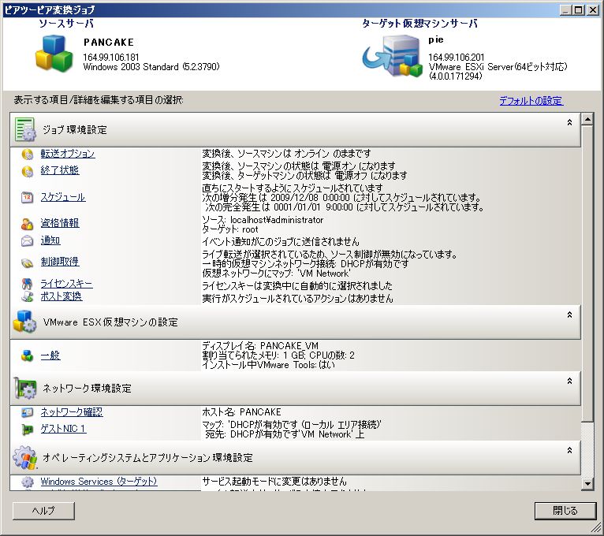Open the スケジュール link

(63, 197)
